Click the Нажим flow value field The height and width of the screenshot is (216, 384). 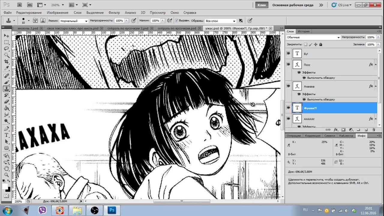pos(155,21)
